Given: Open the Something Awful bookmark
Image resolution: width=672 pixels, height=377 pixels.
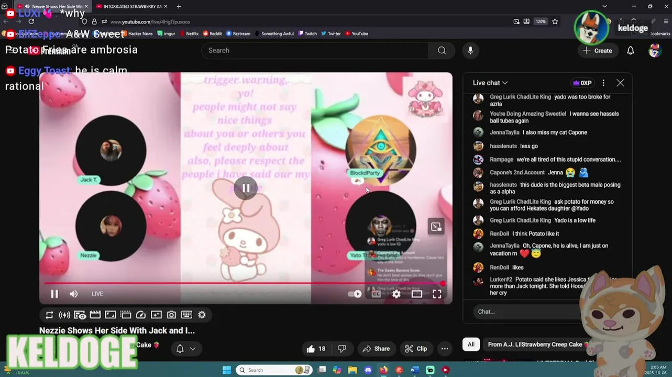Looking at the screenshot, I should [x=274, y=34].
